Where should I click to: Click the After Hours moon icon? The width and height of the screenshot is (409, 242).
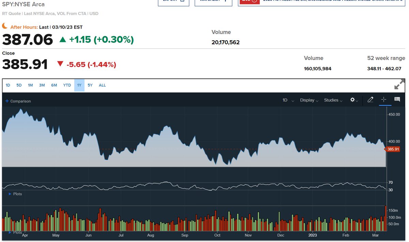click(5, 26)
